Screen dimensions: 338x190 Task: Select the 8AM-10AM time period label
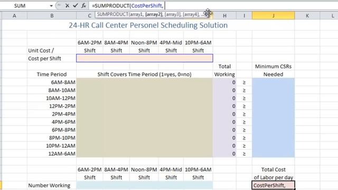[62, 90]
